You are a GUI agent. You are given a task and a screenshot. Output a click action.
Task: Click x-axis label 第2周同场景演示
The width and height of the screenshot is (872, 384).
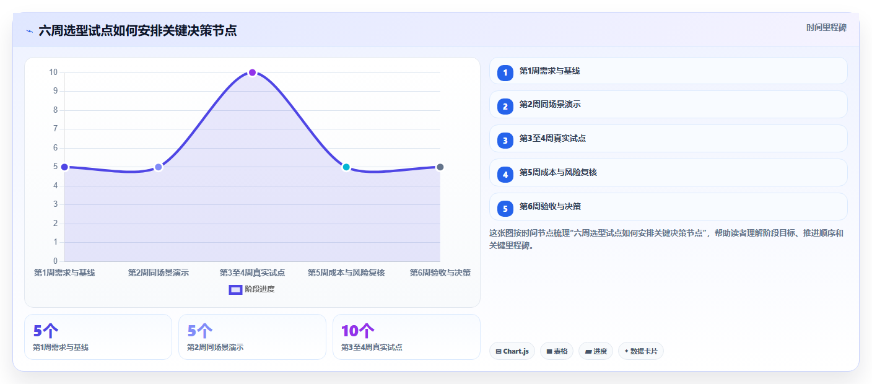(159, 273)
